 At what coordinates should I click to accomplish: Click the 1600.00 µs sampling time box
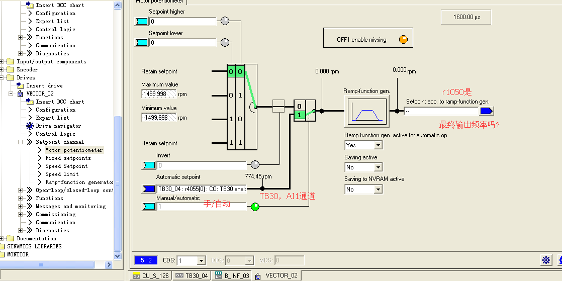(466, 17)
